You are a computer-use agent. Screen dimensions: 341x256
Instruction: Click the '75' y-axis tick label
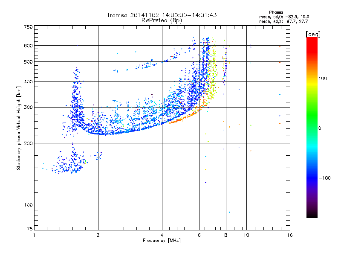click(x=30, y=229)
